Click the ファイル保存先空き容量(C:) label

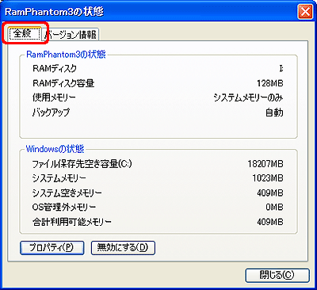tap(82, 164)
